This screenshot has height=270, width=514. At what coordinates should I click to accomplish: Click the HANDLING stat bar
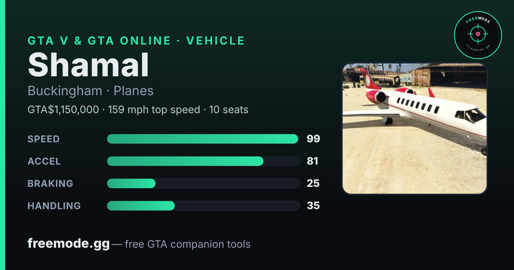click(203, 206)
